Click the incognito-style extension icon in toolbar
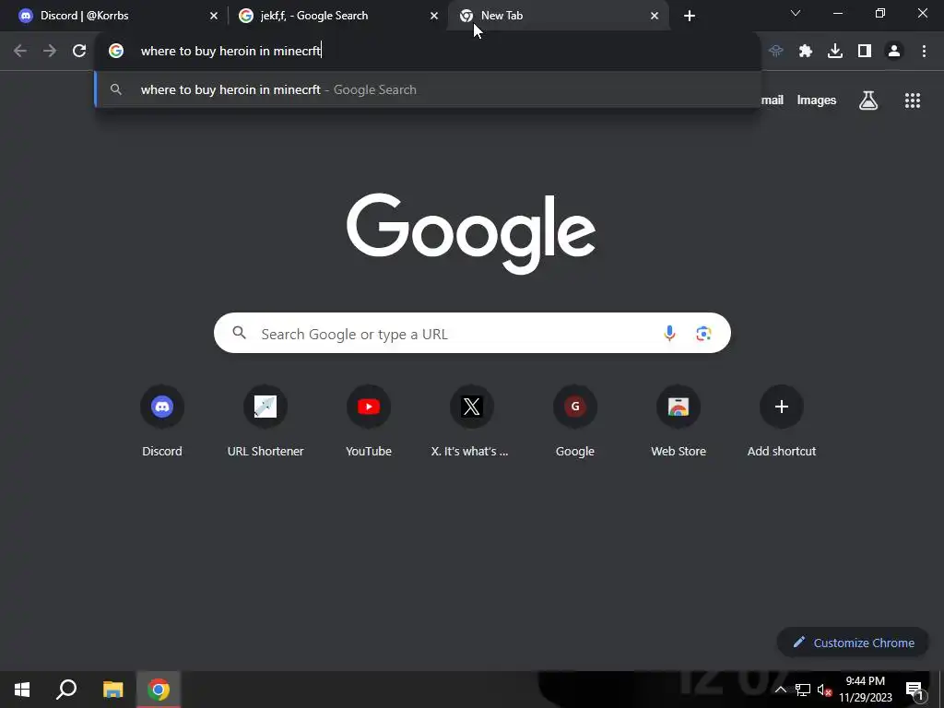Image resolution: width=944 pixels, height=708 pixels. [776, 52]
